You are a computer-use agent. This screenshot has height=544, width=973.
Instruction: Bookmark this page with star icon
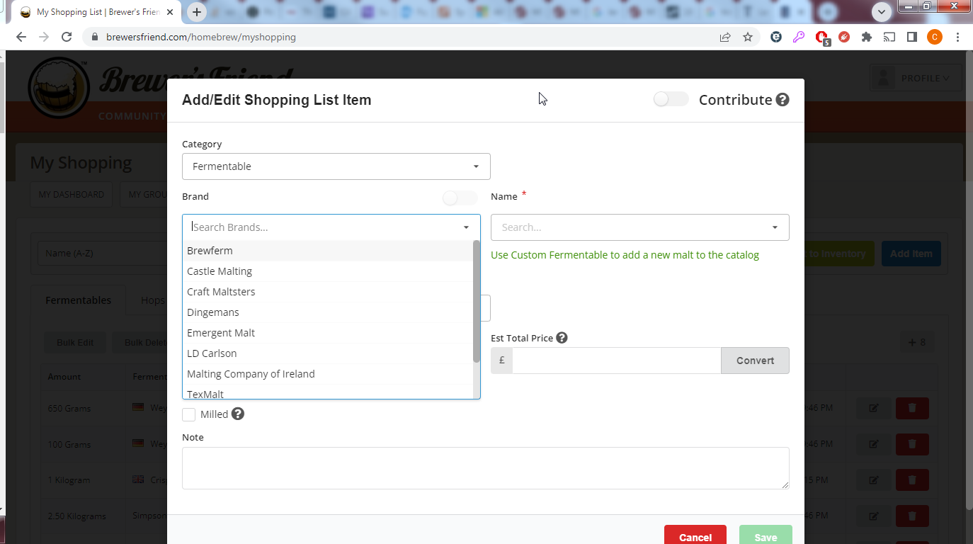coord(748,37)
